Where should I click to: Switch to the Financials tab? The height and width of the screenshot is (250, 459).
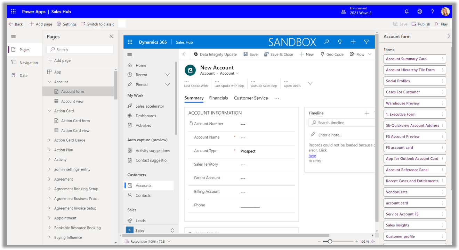coord(218,98)
